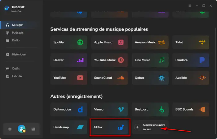
Task: Click the Qobuz blue disc icon
Action: click(x=162, y=78)
